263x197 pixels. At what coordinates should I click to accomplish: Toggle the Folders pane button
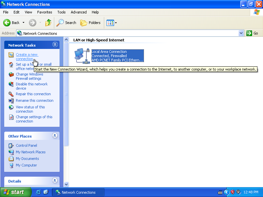(90, 23)
